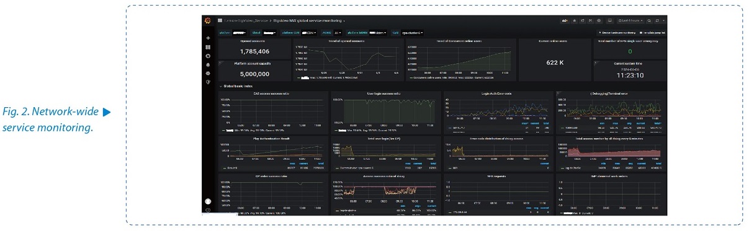Click the 1,785,406 opened accounts value
749x231 pixels.
coord(254,51)
